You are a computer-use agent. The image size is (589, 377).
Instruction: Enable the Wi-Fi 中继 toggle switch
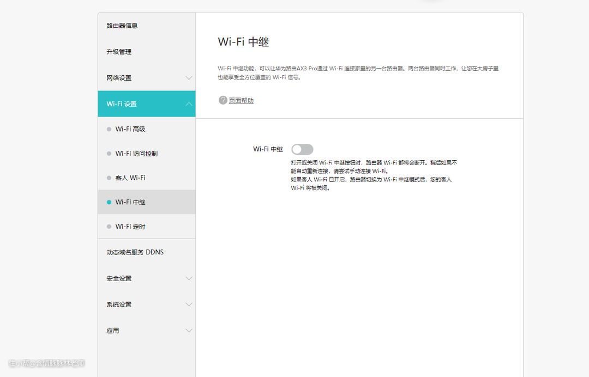[x=302, y=149]
